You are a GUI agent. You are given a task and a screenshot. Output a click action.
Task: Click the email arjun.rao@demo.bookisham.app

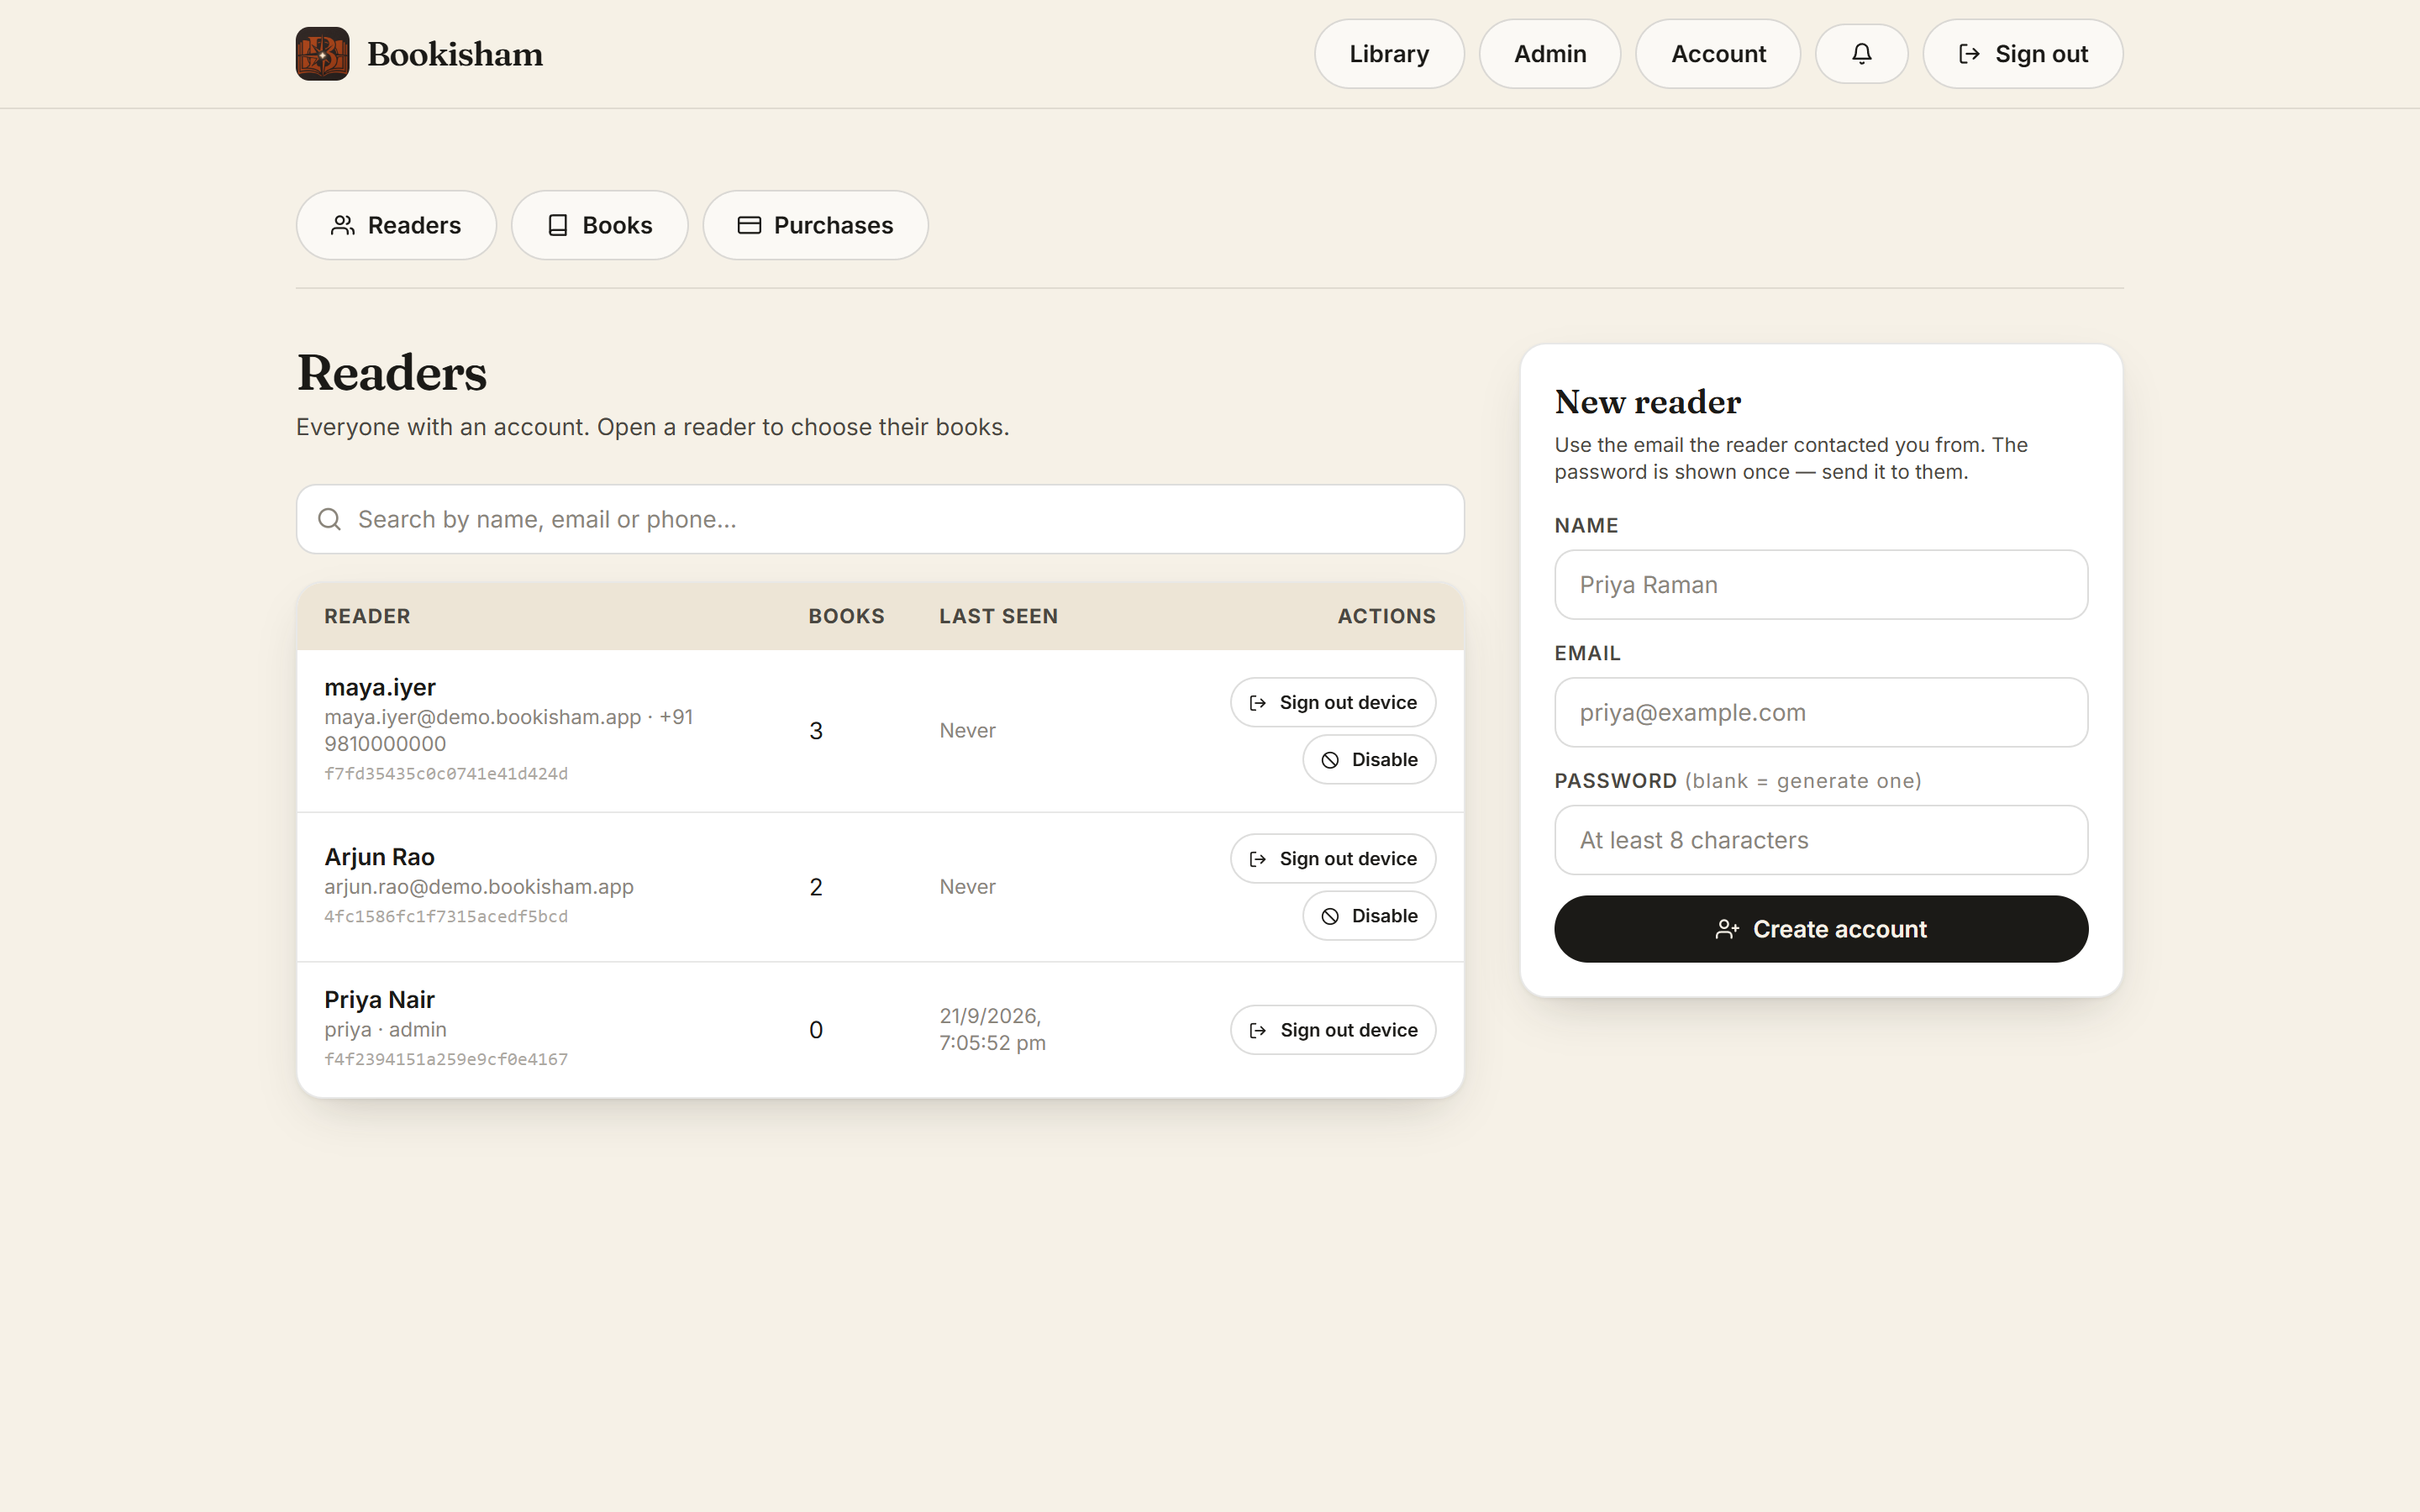(x=479, y=887)
